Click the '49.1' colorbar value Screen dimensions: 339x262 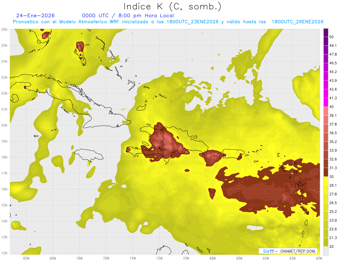coord(333,46)
